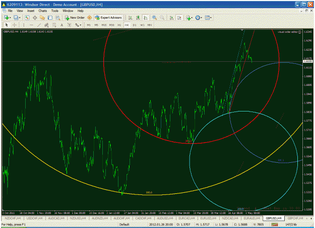Viewport: 315px width, 228px height.
Task: Expand the Indicators dropdown arrow
Action: 192,18
